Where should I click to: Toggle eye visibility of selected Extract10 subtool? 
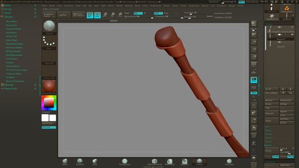[292, 35]
